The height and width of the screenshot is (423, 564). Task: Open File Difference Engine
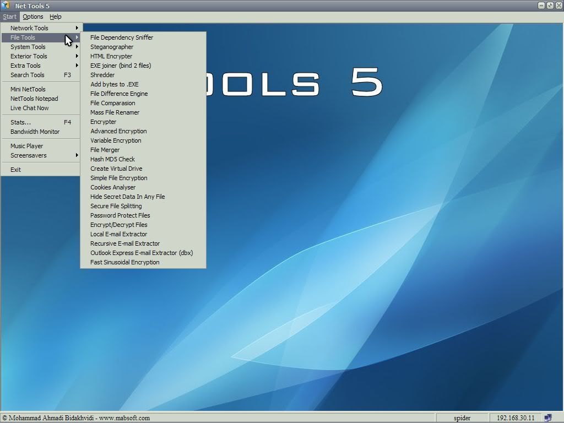[143, 94]
